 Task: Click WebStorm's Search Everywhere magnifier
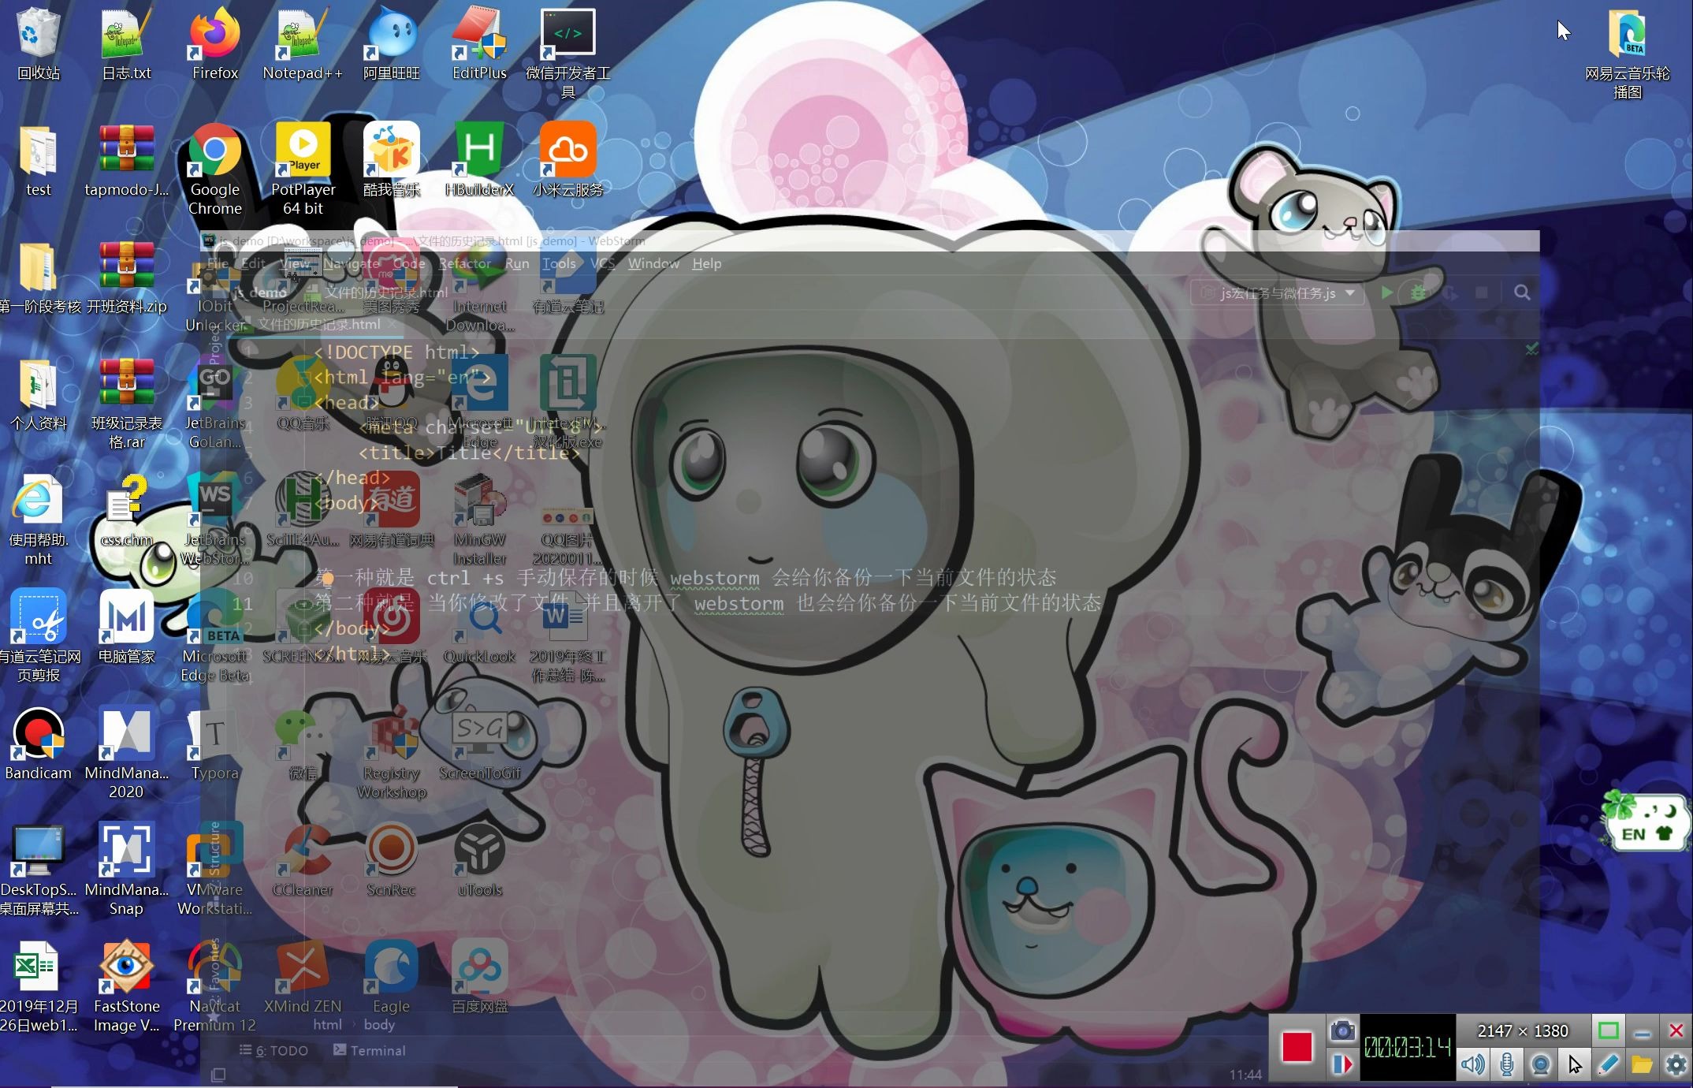[1522, 292]
